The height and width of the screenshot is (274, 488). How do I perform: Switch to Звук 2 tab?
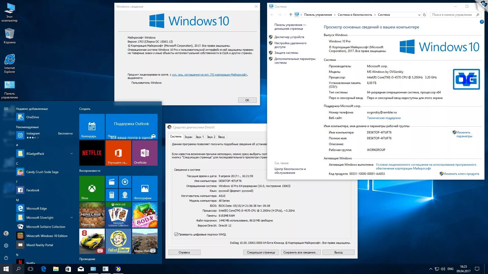pyautogui.click(x=211, y=137)
